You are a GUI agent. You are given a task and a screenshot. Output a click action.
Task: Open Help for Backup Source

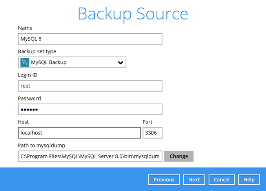click(x=249, y=180)
